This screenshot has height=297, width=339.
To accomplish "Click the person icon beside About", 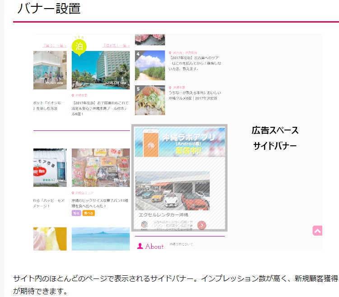I will pyautogui.click(x=140, y=246).
